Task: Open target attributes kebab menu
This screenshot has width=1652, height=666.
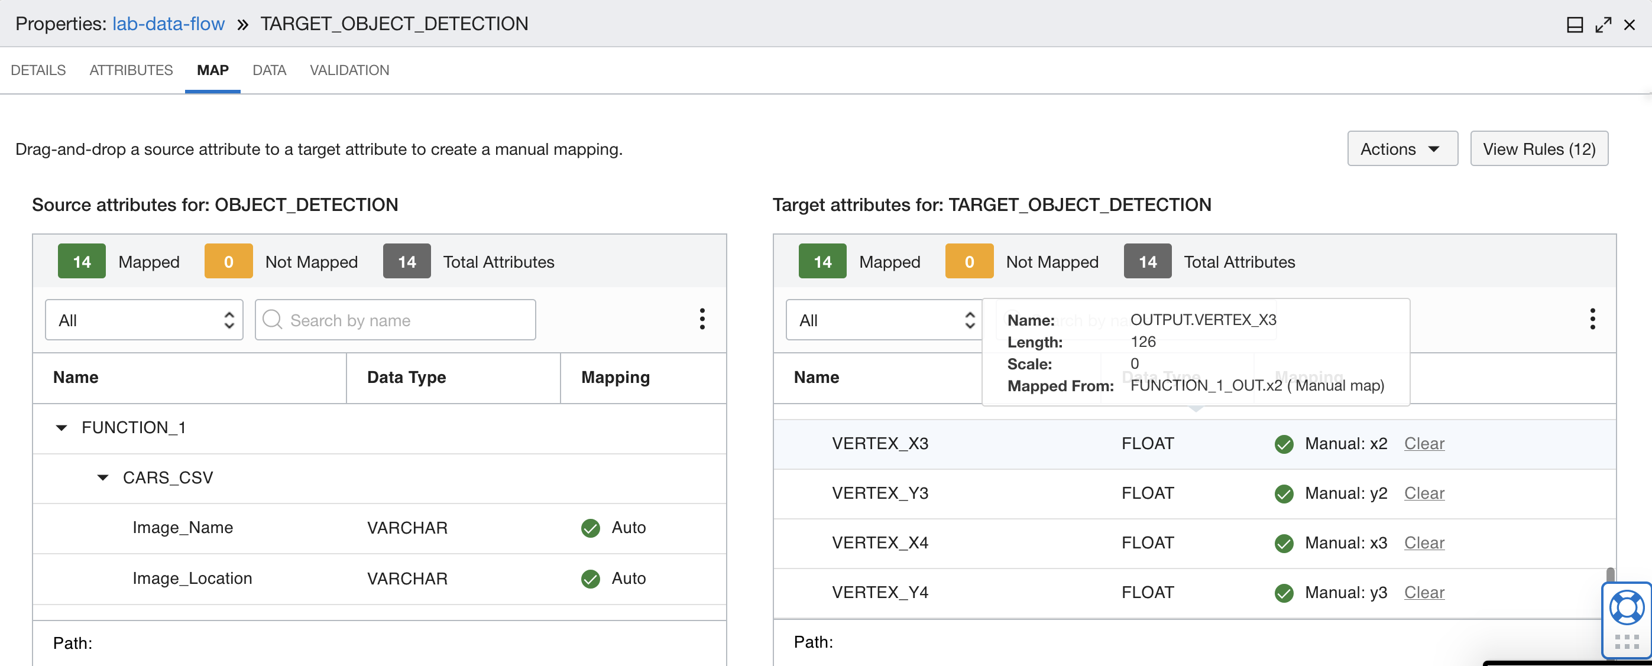Action: [1592, 319]
